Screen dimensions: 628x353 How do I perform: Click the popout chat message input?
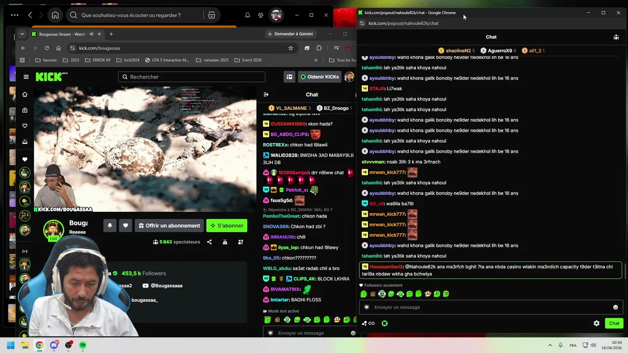(x=491, y=307)
